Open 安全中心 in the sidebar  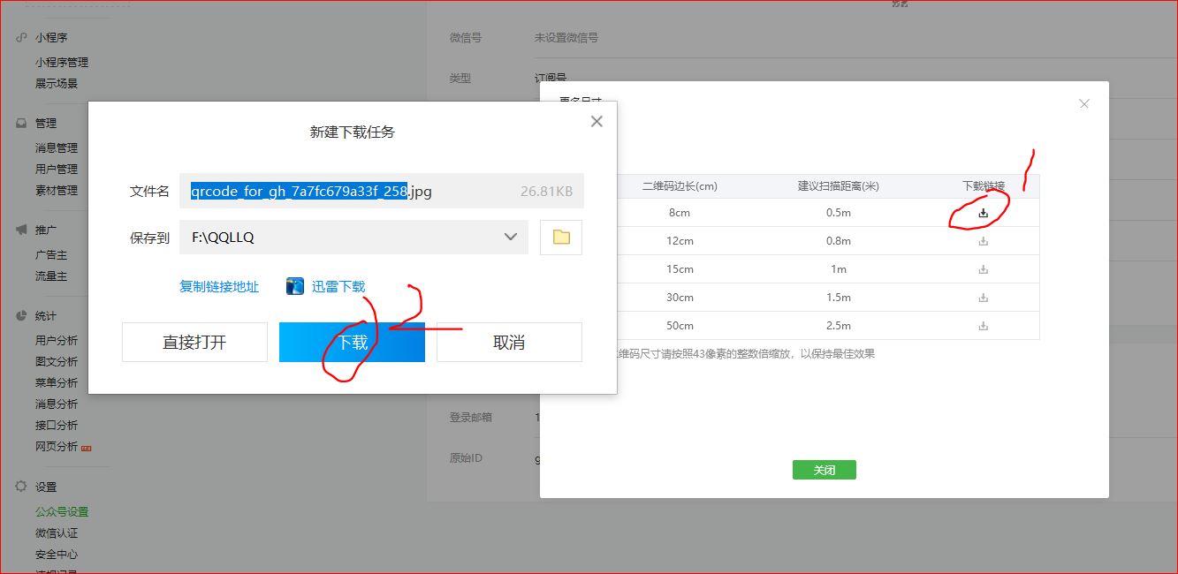tap(57, 554)
